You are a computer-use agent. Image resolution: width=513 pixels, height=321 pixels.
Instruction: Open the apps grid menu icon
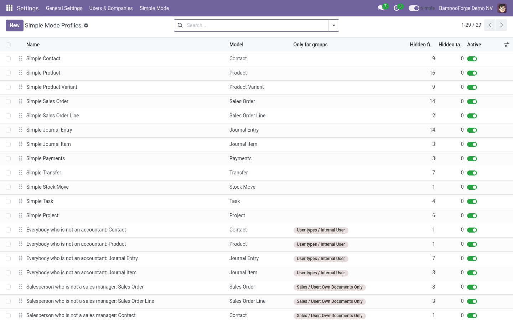9,8
